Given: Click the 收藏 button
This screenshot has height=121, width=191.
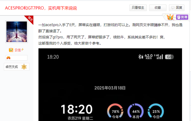Looking at the screenshot, I should point(158,8).
